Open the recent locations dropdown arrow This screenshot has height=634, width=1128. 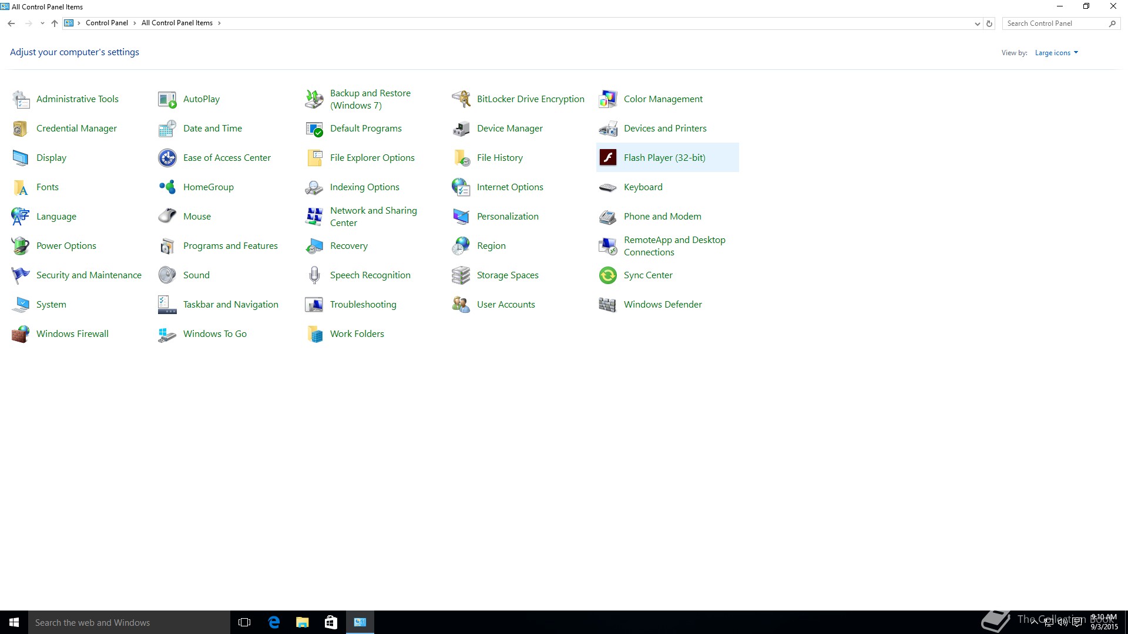tap(42, 23)
